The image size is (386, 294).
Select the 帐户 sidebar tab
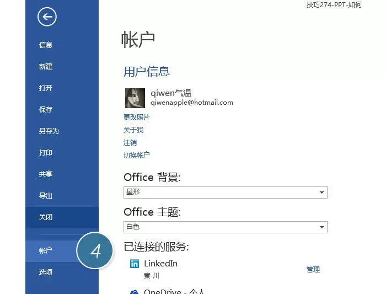click(46, 250)
